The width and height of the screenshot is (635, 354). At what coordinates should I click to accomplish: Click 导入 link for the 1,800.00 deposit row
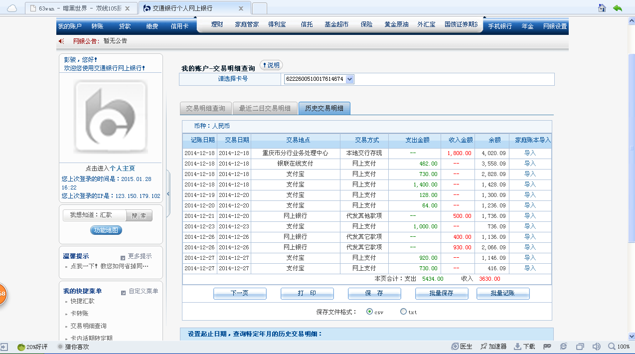(x=530, y=153)
